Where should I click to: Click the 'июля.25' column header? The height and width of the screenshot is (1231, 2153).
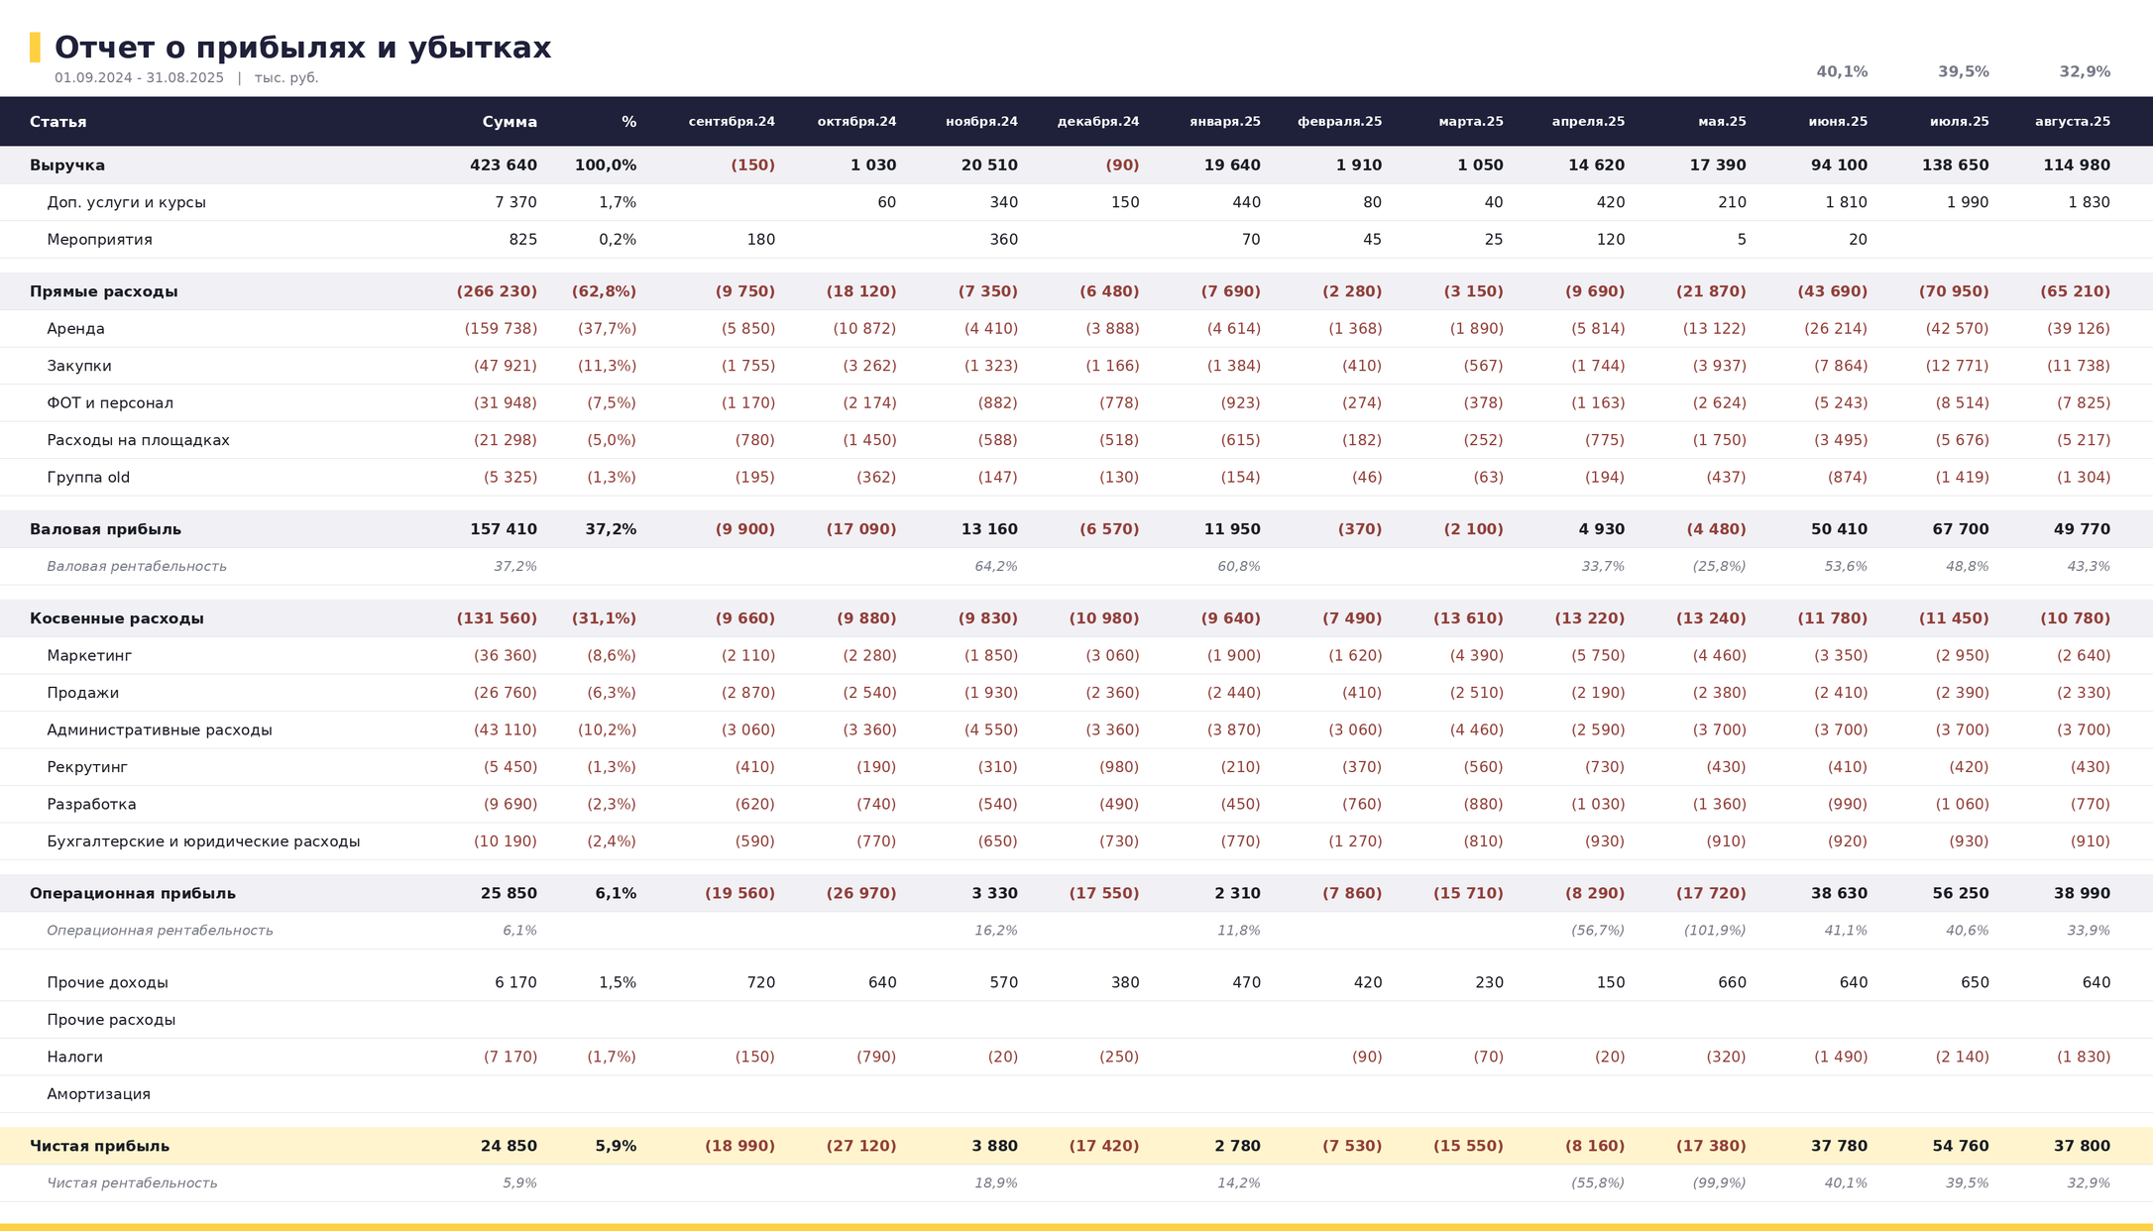tap(1959, 122)
